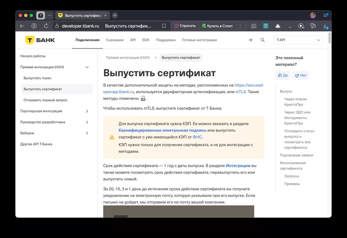Click the cloud sync icon in the toolbar
Screen dimensions: 347x238
coord(278,26)
